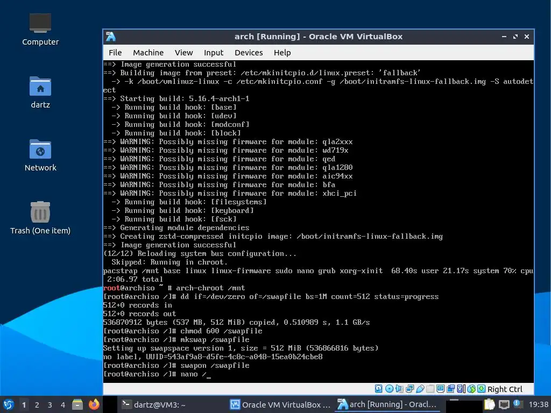The image size is (551, 413).
Task: Click the 'swapon /swapfile' command line
Action: click(176, 366)
